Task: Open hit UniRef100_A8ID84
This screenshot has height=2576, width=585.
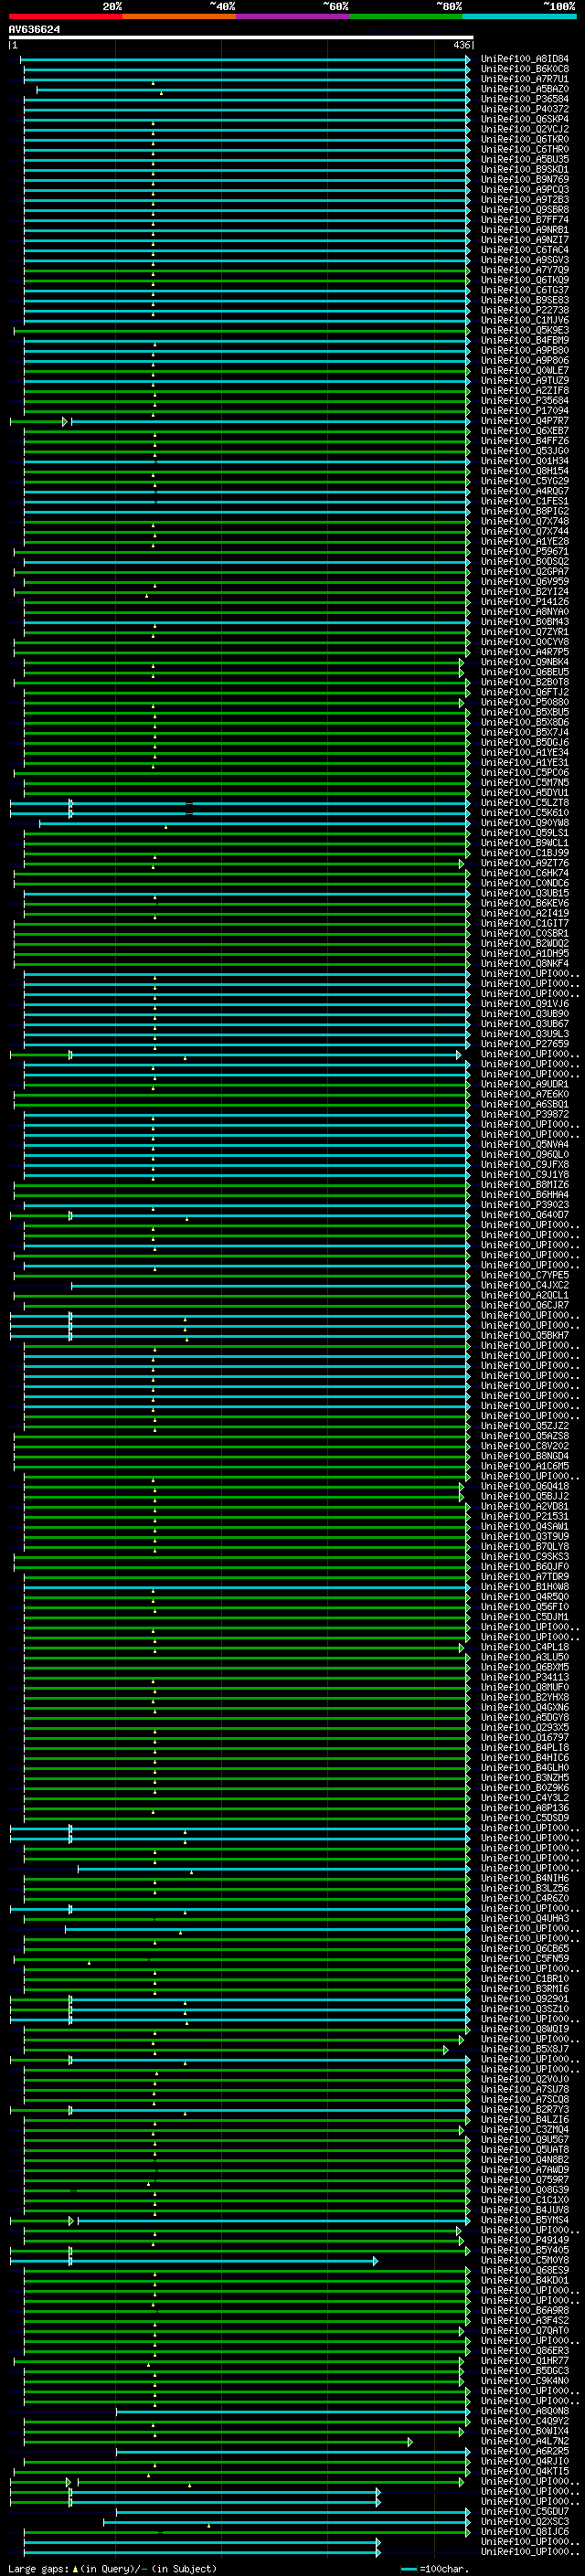Action: [x=525, y=59]
